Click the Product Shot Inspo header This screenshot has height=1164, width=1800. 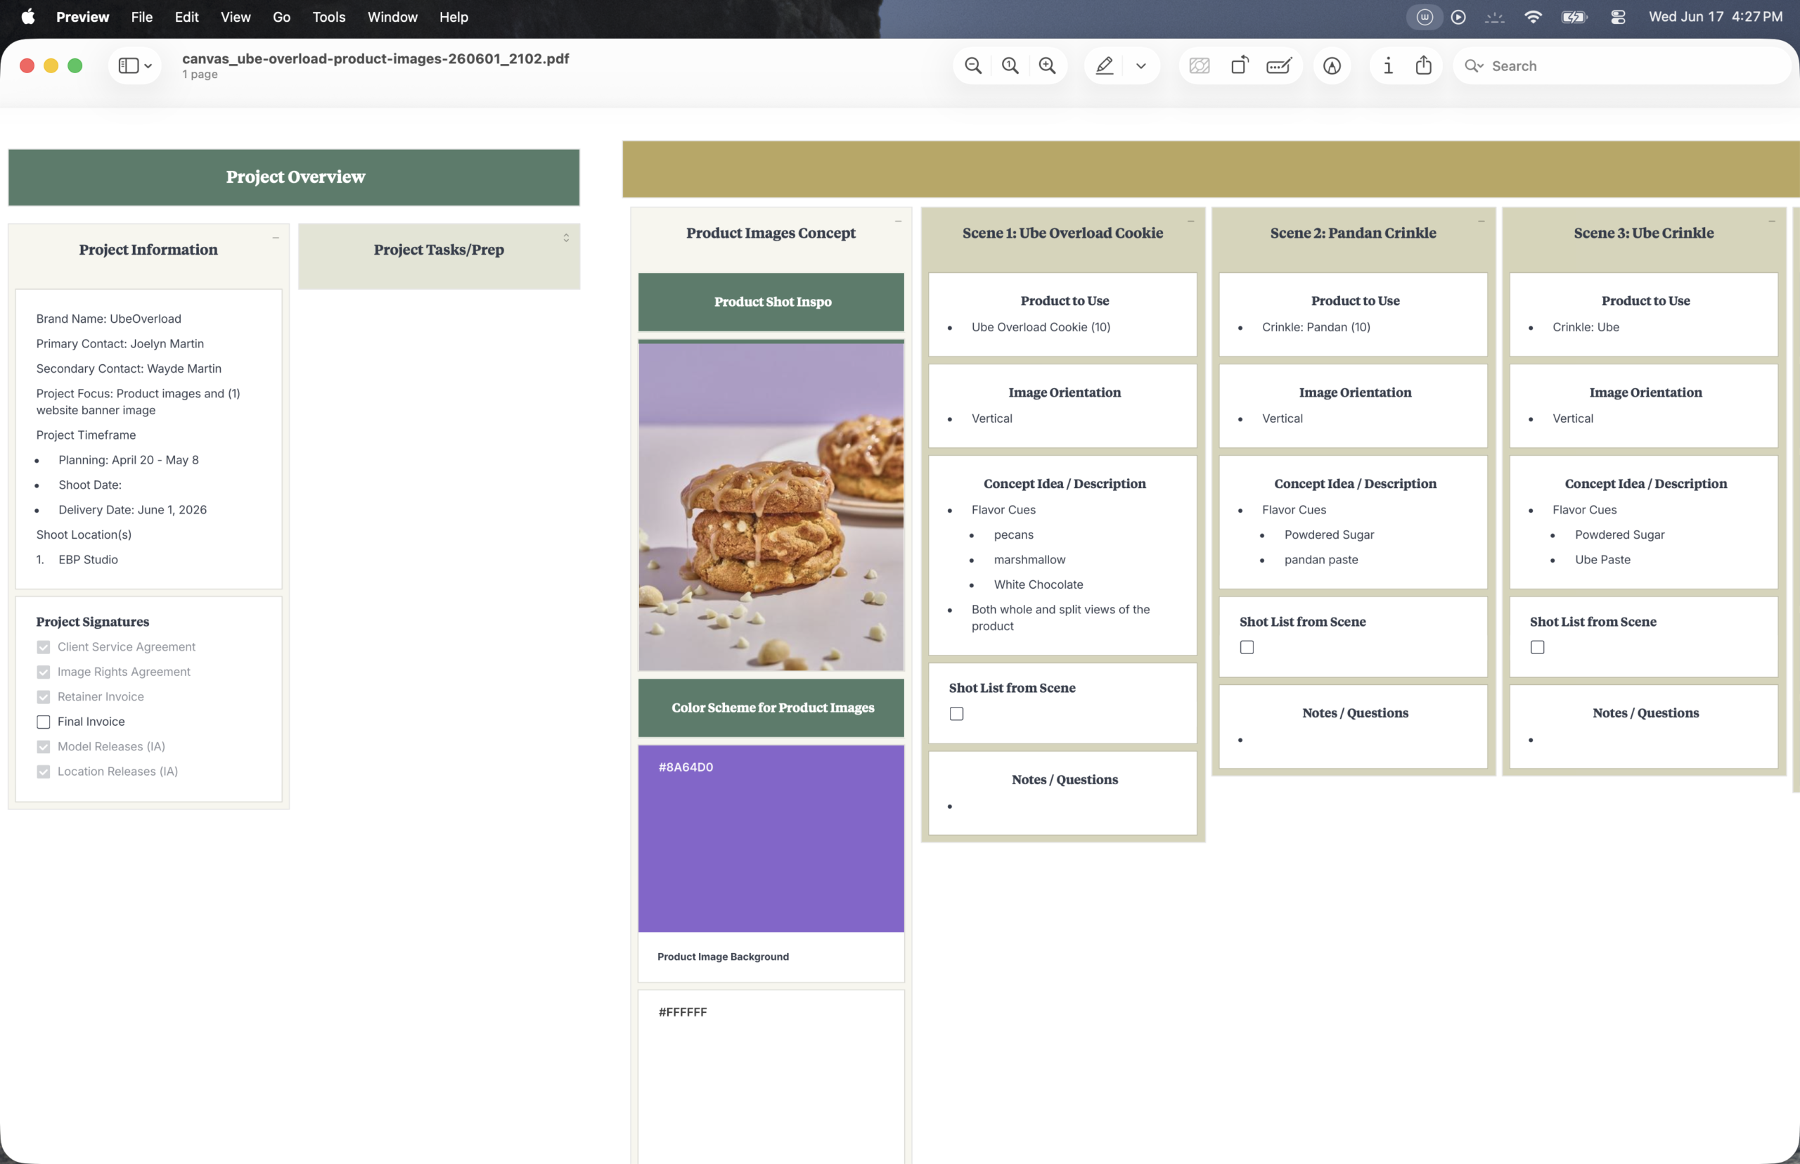pyautogui.click(x=771, y=302)
